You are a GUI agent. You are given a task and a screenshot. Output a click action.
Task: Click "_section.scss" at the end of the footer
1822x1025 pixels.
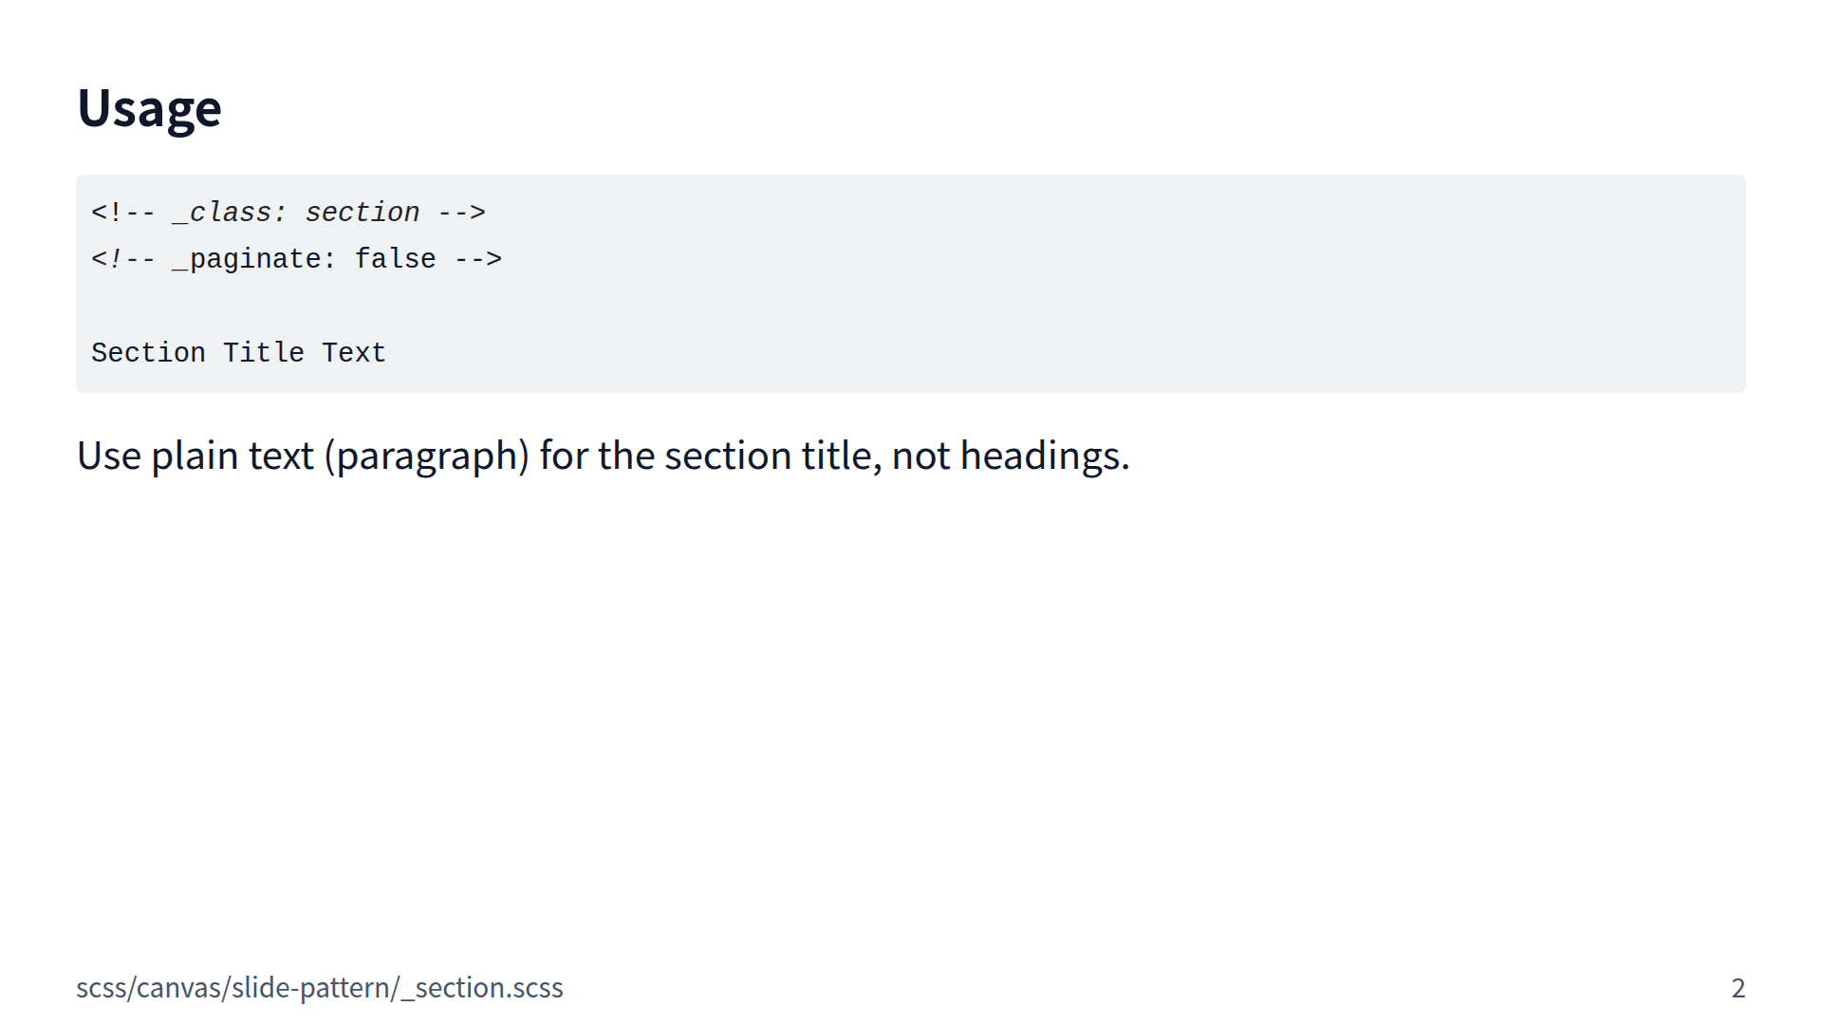tap(482, 988)
